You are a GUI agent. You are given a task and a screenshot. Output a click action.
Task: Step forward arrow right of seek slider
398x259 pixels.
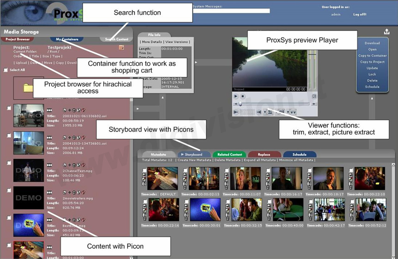coord(314,104)
